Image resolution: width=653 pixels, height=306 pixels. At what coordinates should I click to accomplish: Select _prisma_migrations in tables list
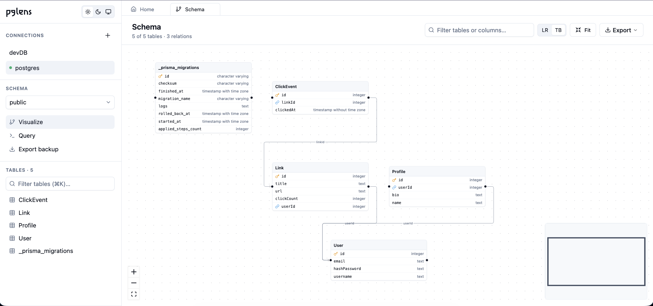coord(60,251)
